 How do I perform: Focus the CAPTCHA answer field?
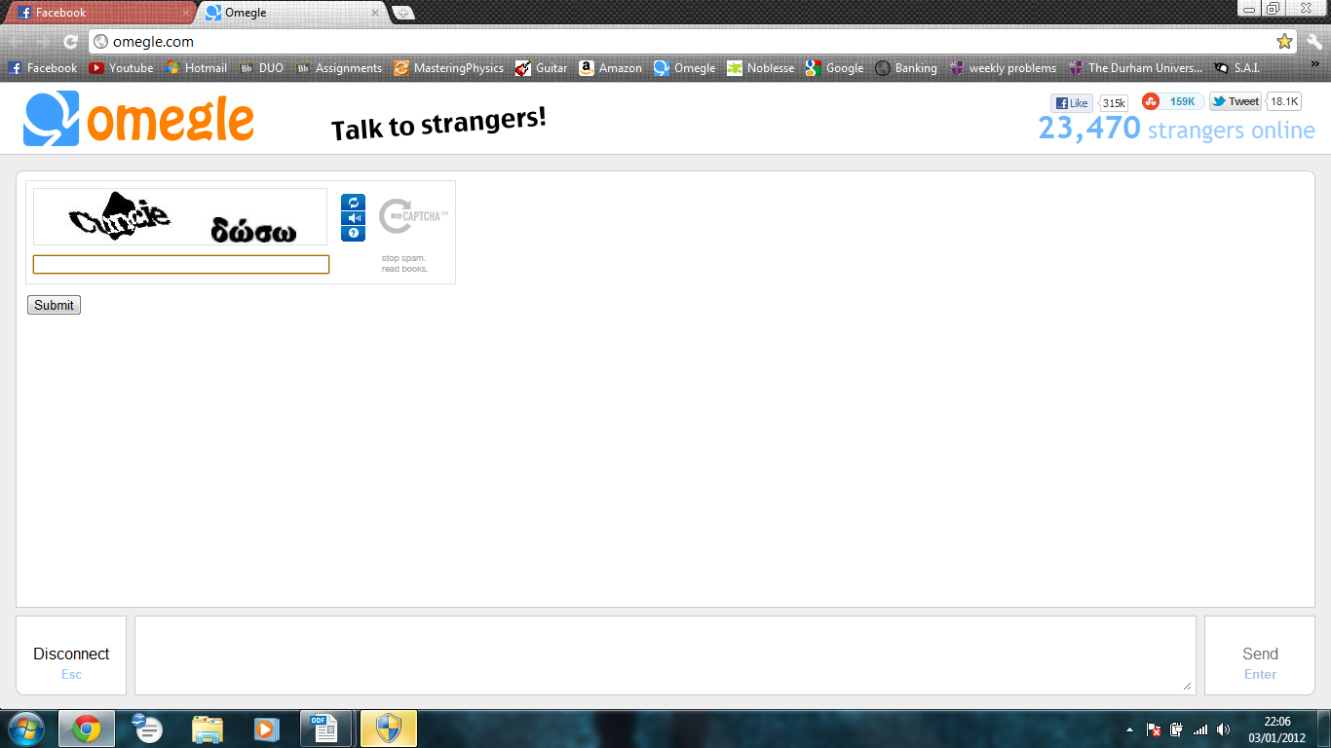pos(181,264)
